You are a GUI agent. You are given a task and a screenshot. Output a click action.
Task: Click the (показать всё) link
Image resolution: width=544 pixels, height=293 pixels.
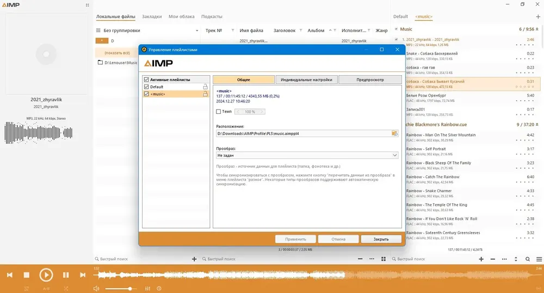click(118, 53)
